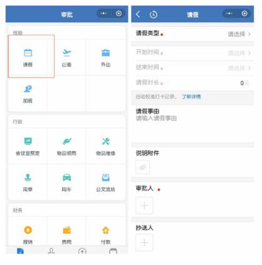Choose 结束时间 via 请选择
Screen dimensions: 262x265
pyautogui.click(x=239, y=68)
